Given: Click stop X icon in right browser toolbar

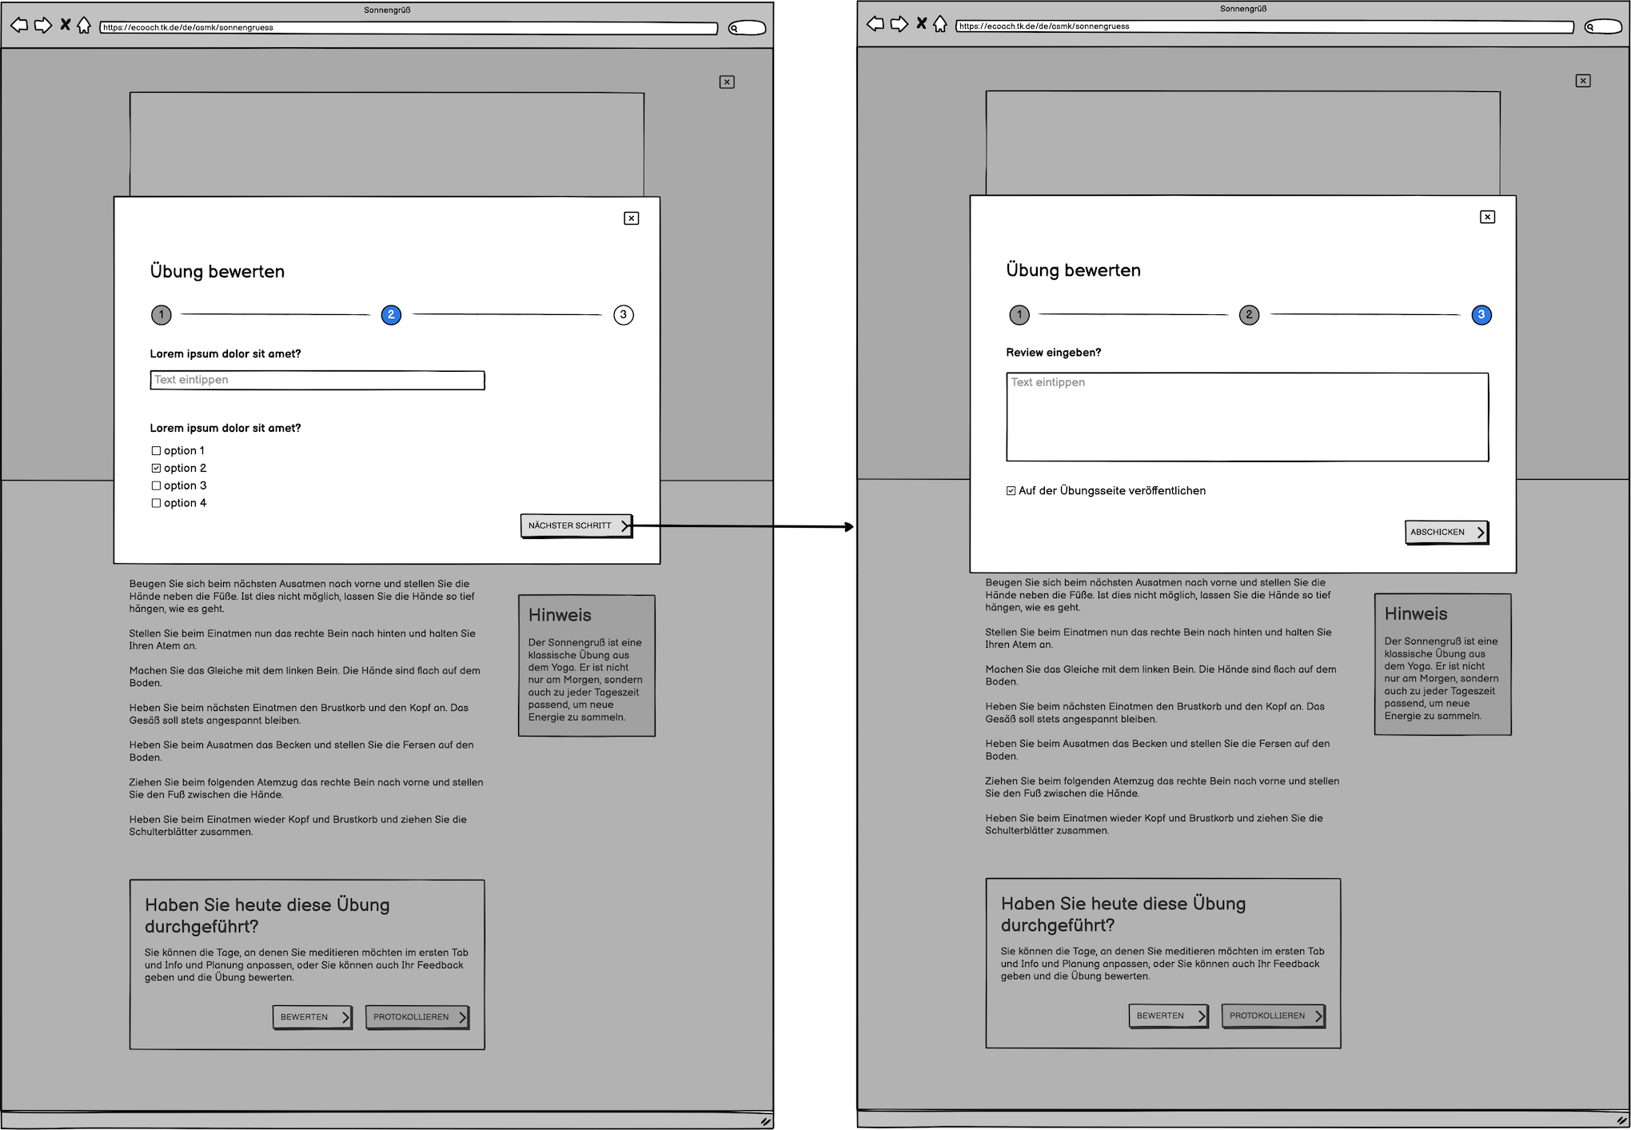Looking at the screenshot, I should tap(921, 24).
